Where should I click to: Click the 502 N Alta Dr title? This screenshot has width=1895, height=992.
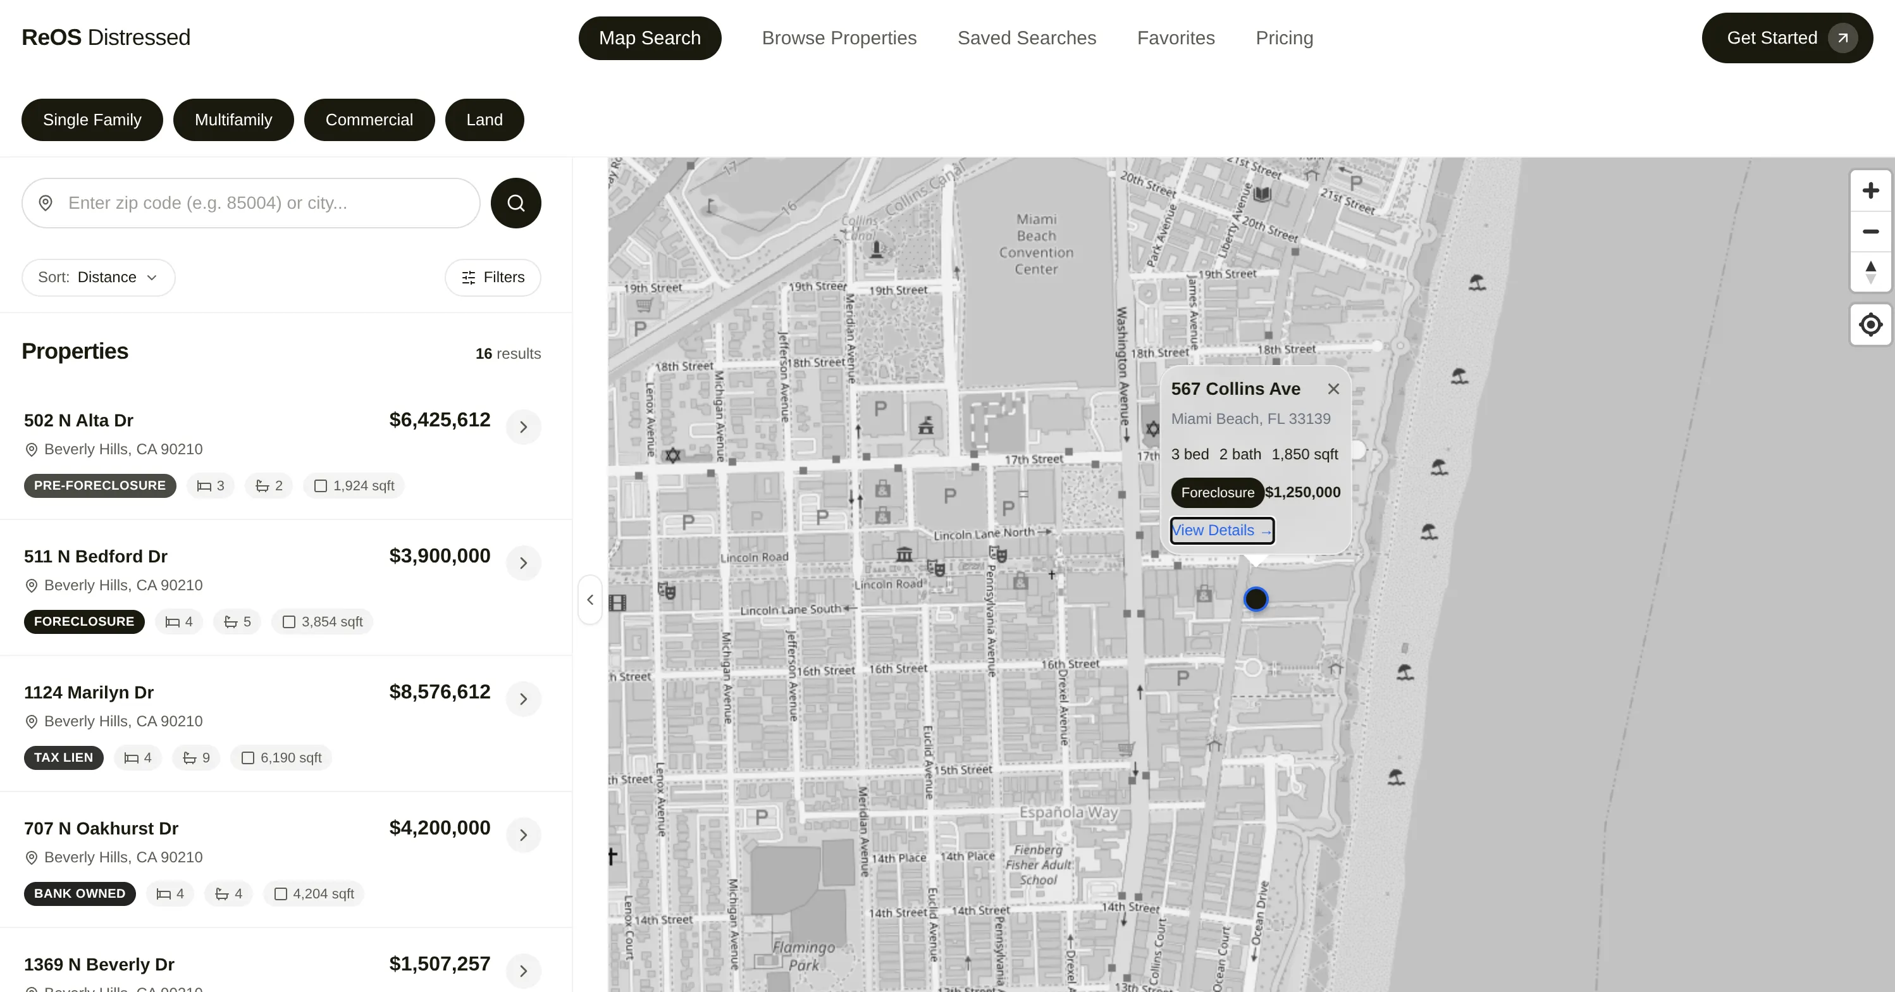[78, 421]
